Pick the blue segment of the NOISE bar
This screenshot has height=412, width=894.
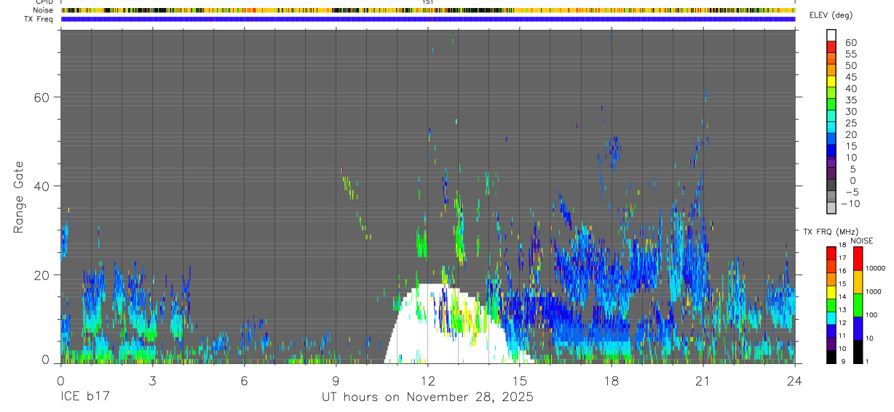858,328
